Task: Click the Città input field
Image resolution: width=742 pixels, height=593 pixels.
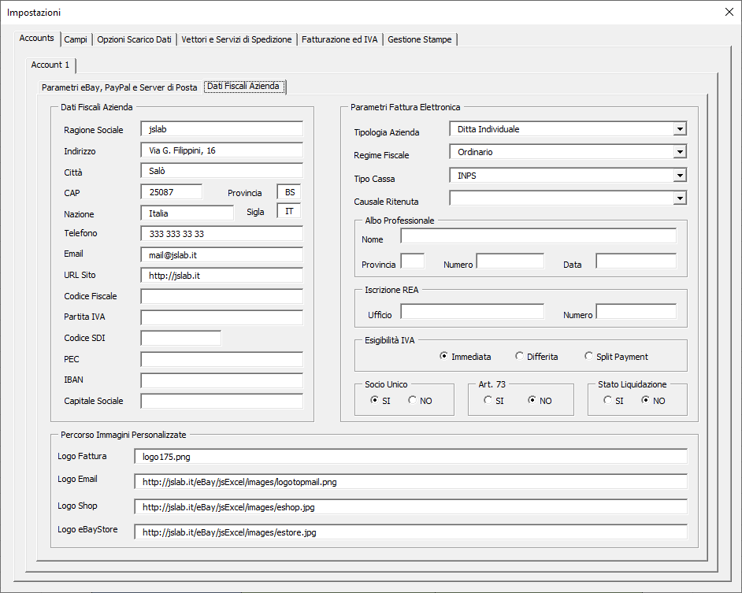Action: tap(221, 171)
